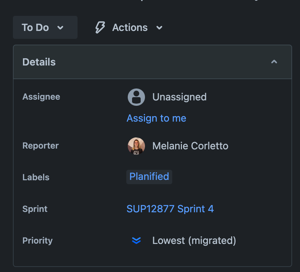Select the reporter name Melanie Corletto
Screen dimensions: 300x272
pyautogui.click(x=190, y=146)
